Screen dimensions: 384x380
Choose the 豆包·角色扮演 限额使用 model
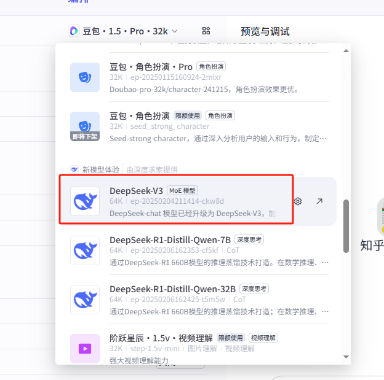tap(198, 126)
